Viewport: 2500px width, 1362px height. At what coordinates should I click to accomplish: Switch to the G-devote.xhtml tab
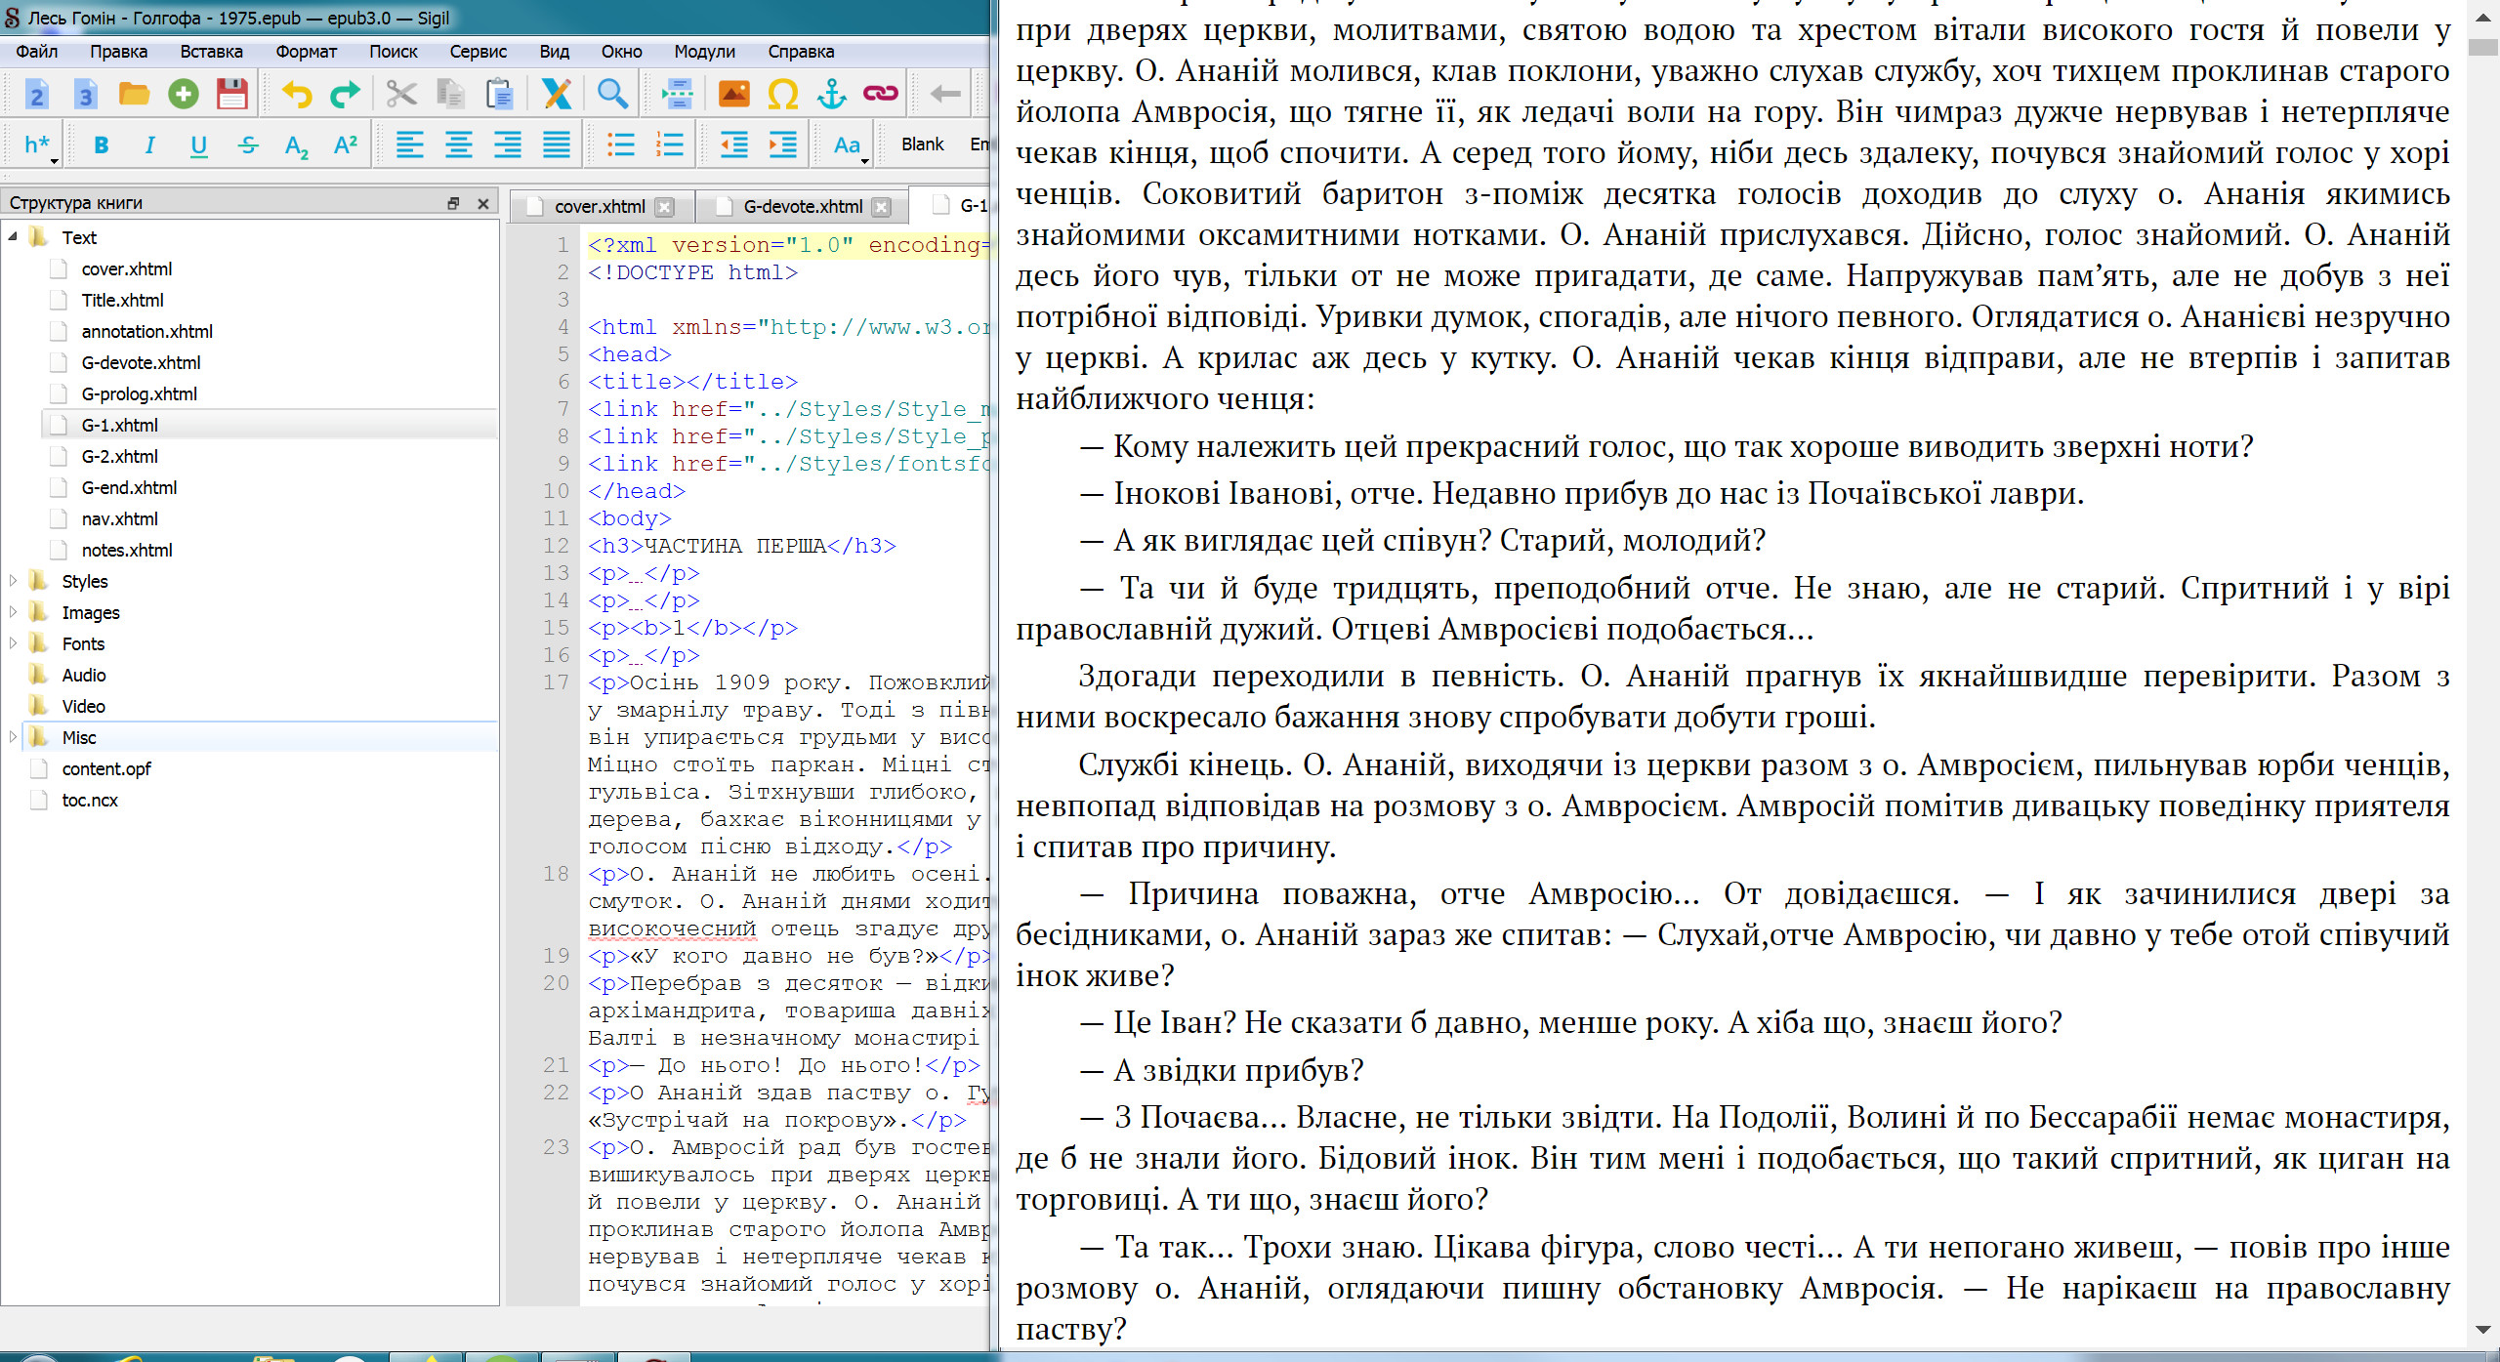802,206
